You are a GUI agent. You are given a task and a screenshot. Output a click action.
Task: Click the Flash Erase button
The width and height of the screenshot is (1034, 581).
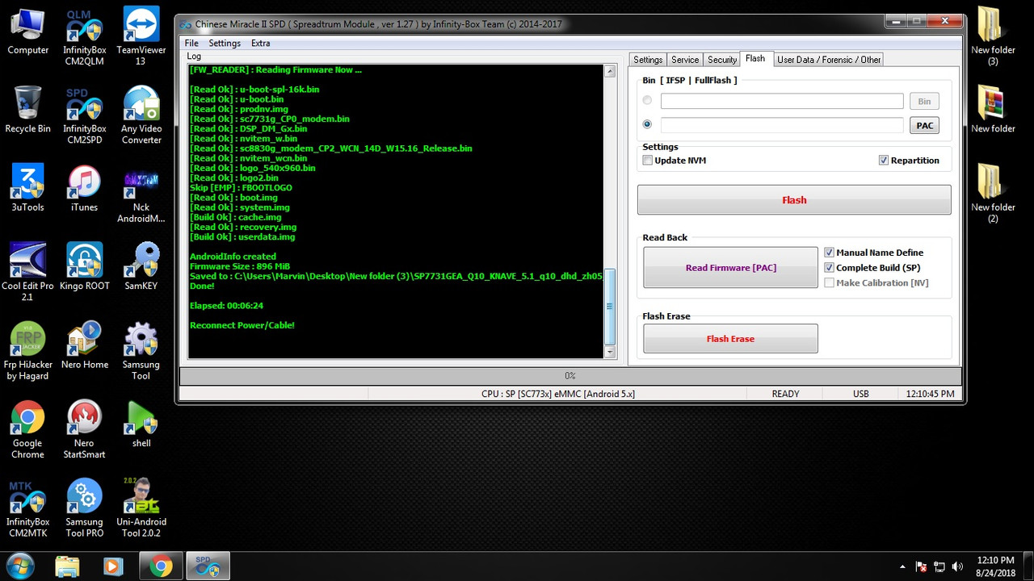730,338
